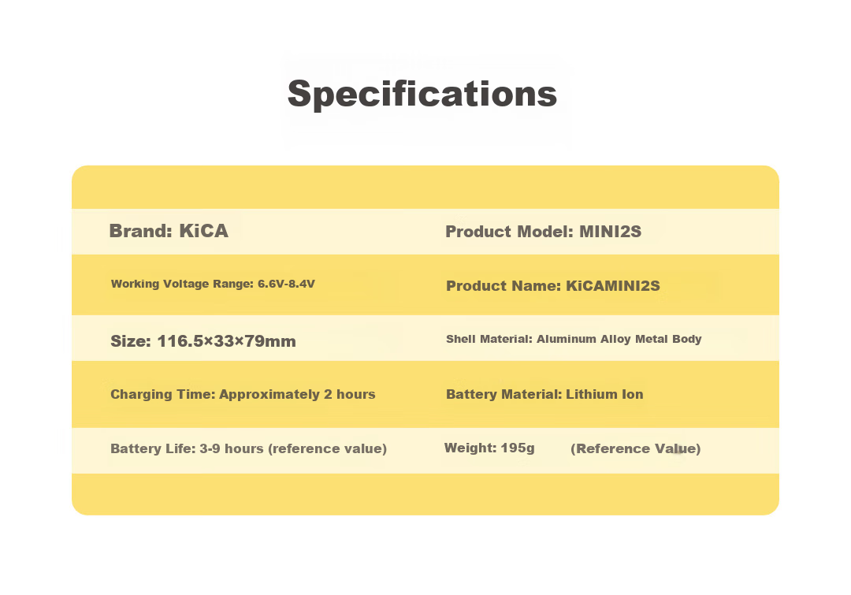Click the yellow top band of the table
Screen dimensions: 851x595
pos(425,188)
